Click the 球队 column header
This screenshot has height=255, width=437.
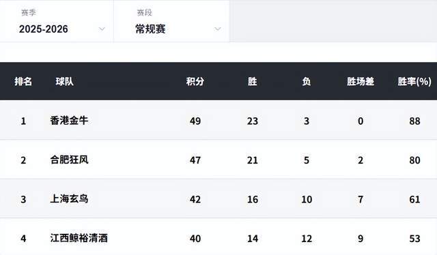pos(64,82)
